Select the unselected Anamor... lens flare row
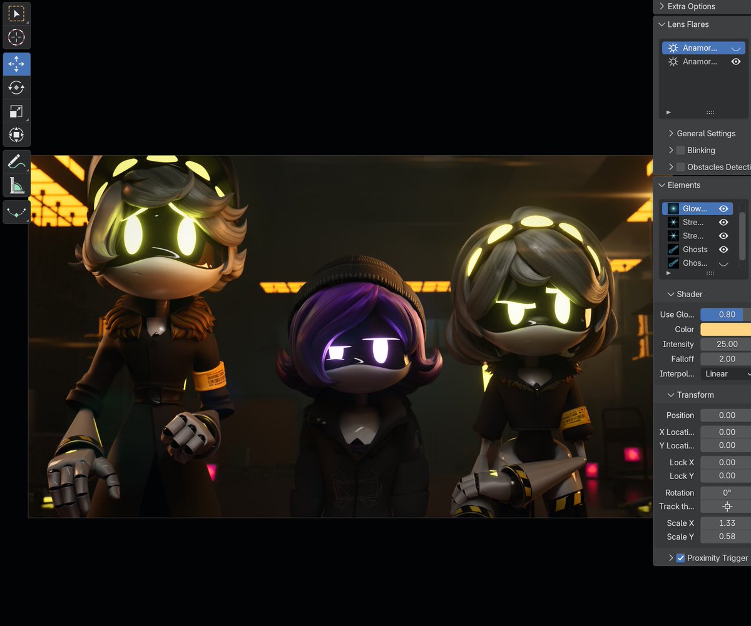The width and height of the screenshot is (751, 626). point(703,62)
